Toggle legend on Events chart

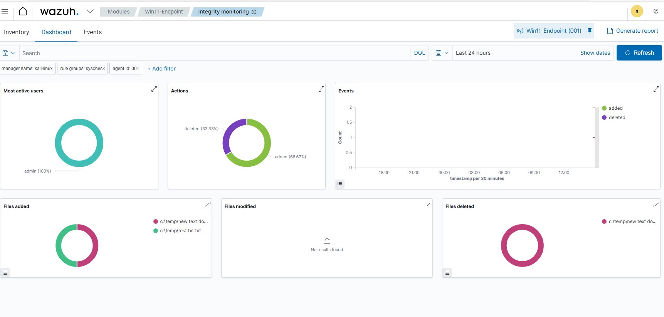[340, 184]
